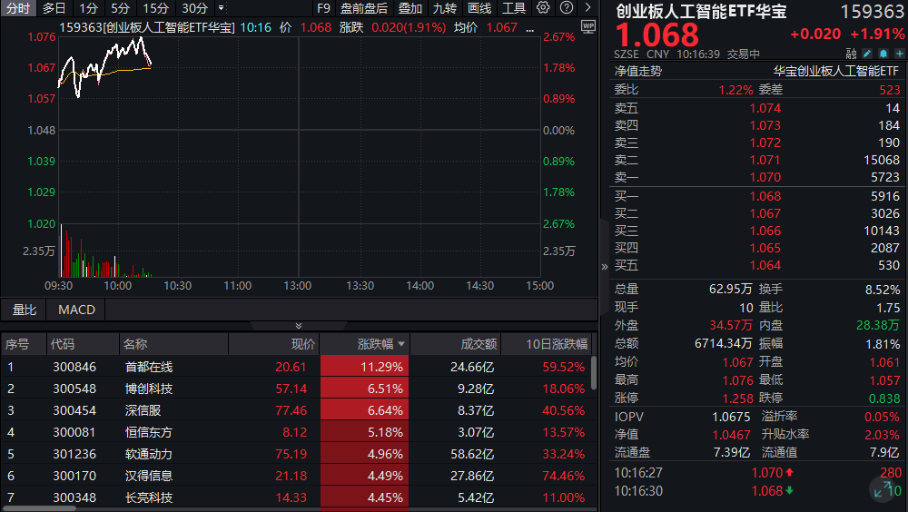Select the 首都在线 stock row

(149, 367)
